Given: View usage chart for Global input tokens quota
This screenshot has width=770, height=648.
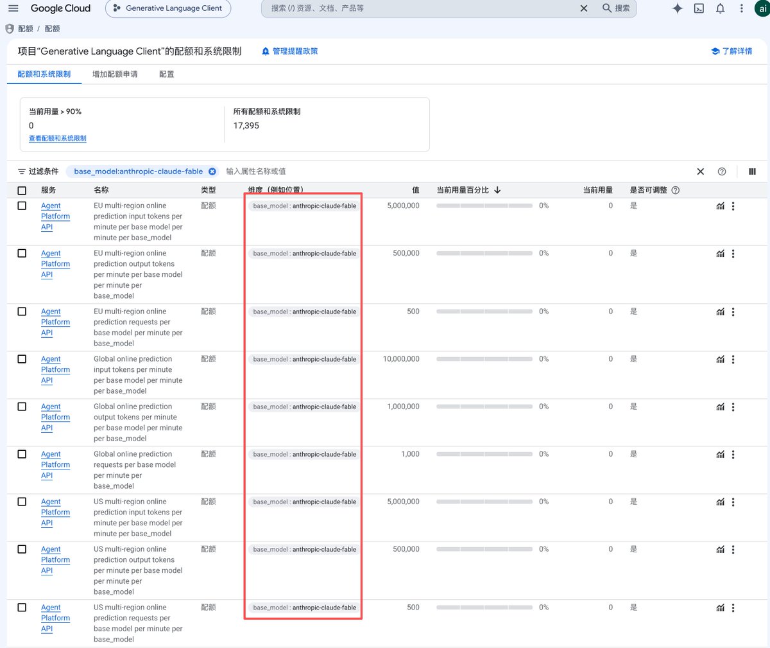Looking at the screenshot, I should [721, 360].
